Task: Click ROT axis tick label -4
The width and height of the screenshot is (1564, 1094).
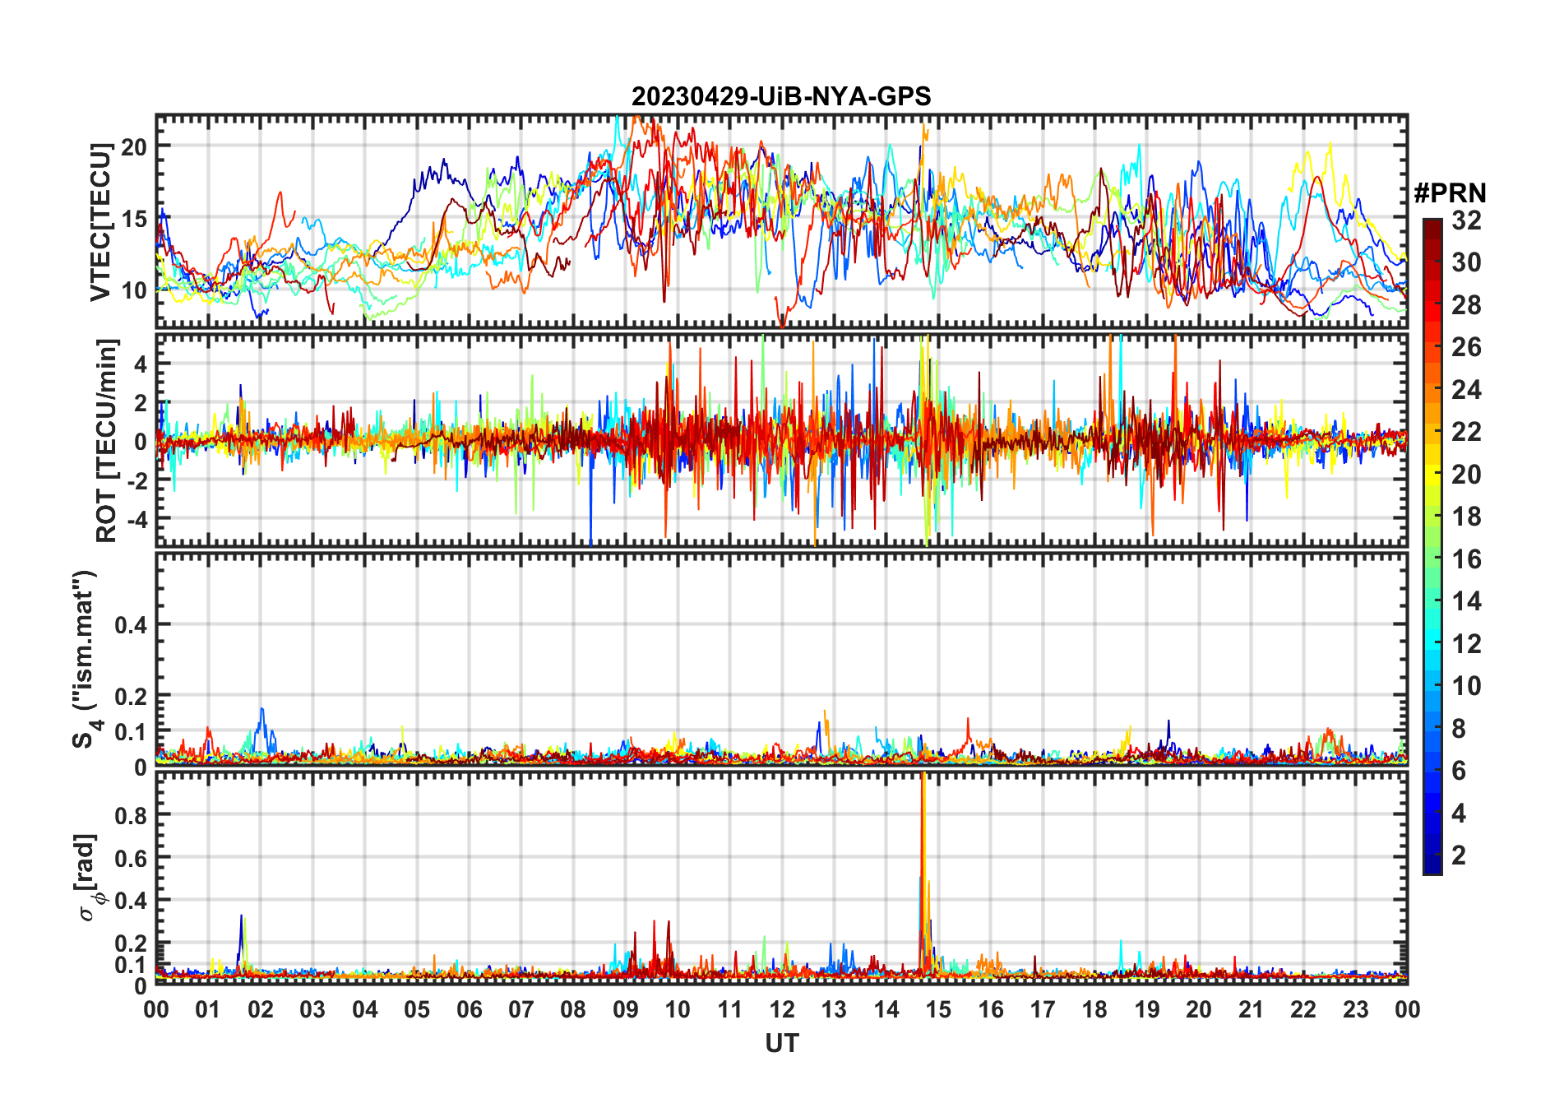Action: pyautogui.click(x=137, y=520)
